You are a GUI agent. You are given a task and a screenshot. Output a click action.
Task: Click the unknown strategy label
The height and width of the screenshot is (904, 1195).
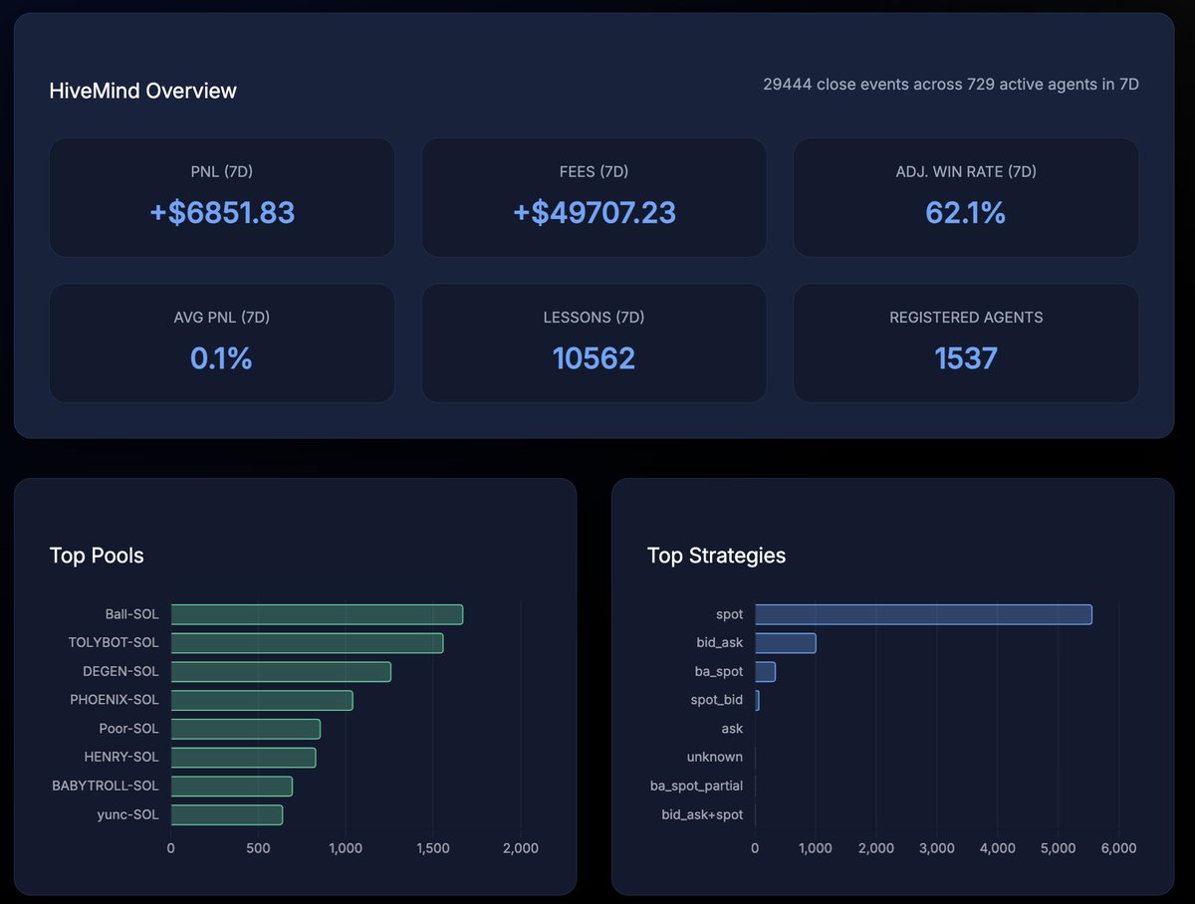715,758
